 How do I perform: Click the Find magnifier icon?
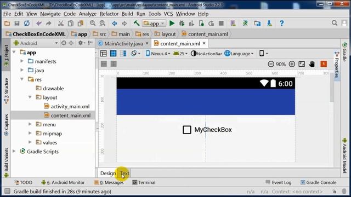[93, 23]
